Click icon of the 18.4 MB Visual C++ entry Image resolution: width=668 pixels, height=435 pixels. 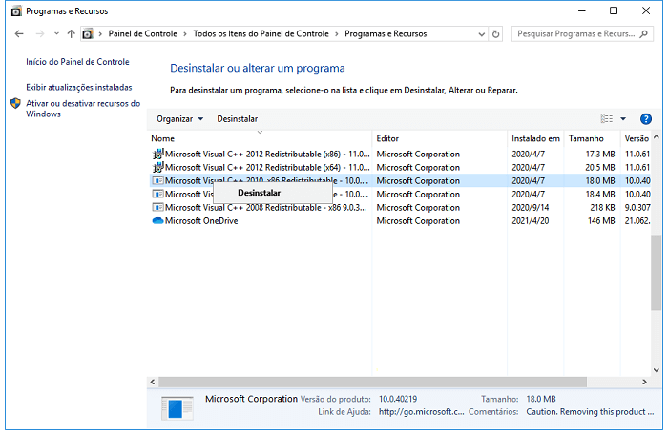[x=158, y=194]
